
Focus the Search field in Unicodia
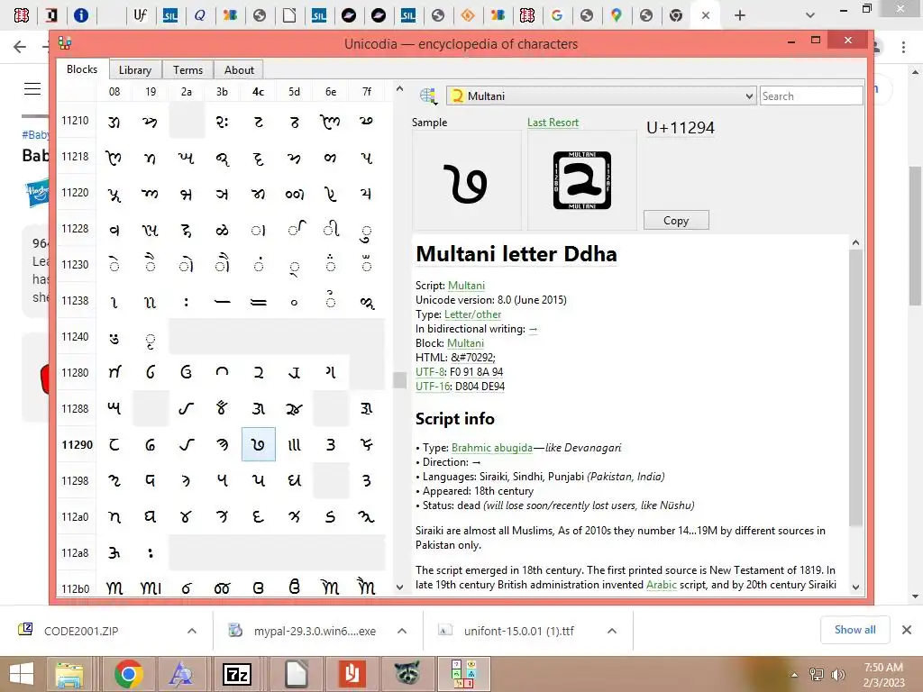(811, 96)
